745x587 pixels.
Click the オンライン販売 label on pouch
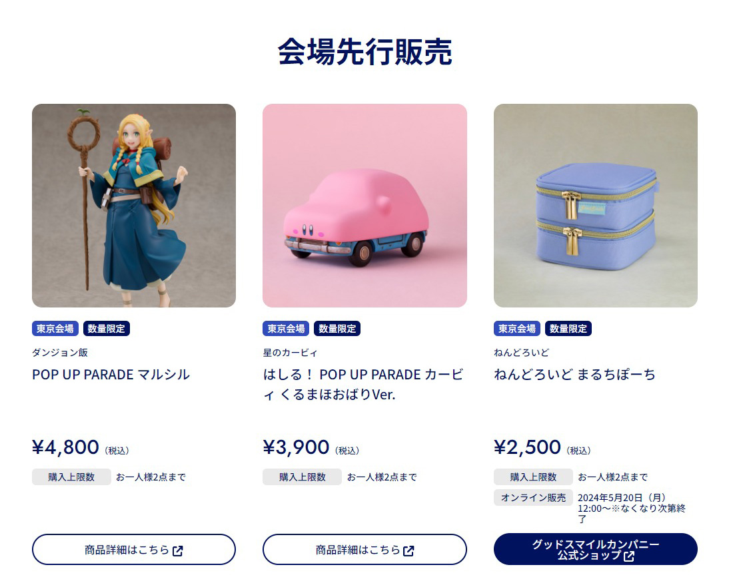533,498
